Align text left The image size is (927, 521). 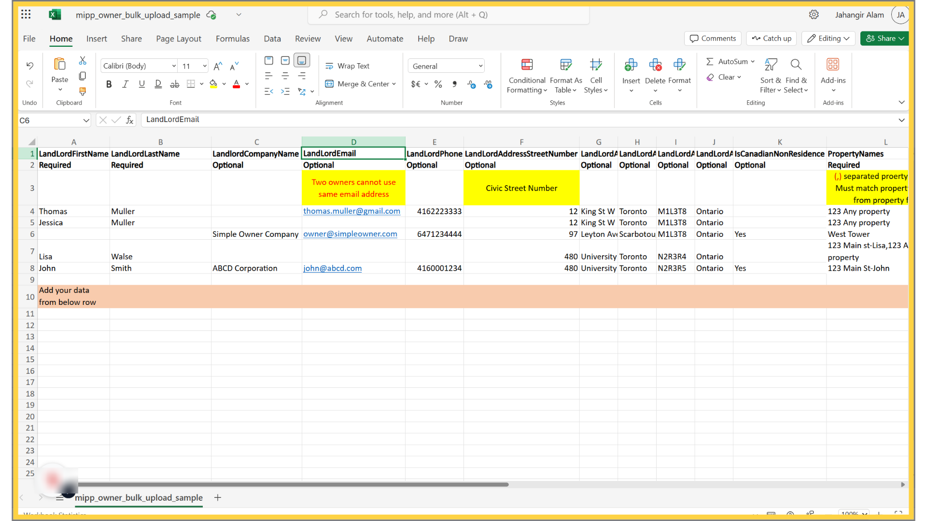pyautogui.click(x=269, y=76)
